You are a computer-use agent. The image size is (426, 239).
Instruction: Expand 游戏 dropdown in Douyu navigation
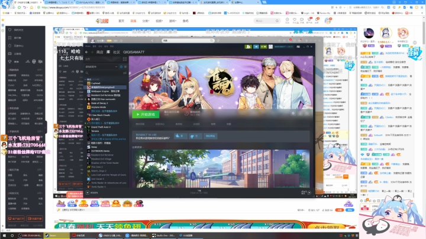[173, 21]
